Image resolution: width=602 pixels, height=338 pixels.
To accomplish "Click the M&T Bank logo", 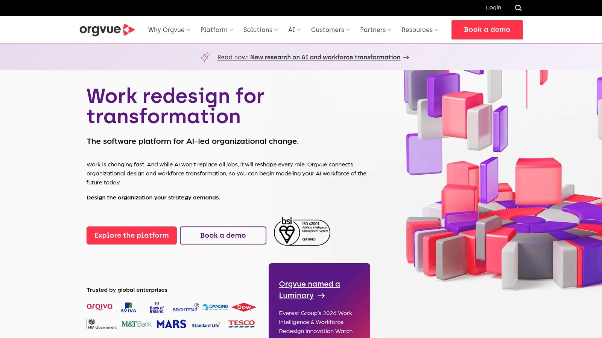I will pos(136,324).
